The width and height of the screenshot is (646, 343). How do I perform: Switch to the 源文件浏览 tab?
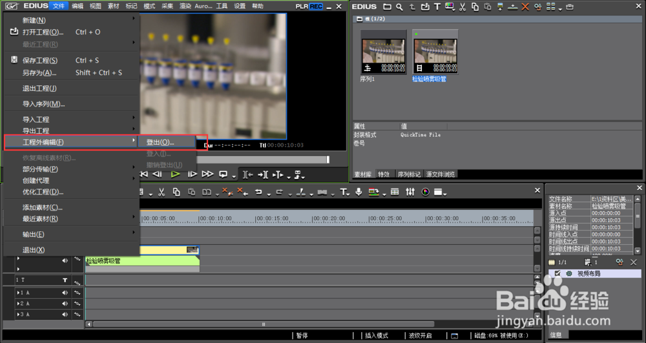pos(441,174)
